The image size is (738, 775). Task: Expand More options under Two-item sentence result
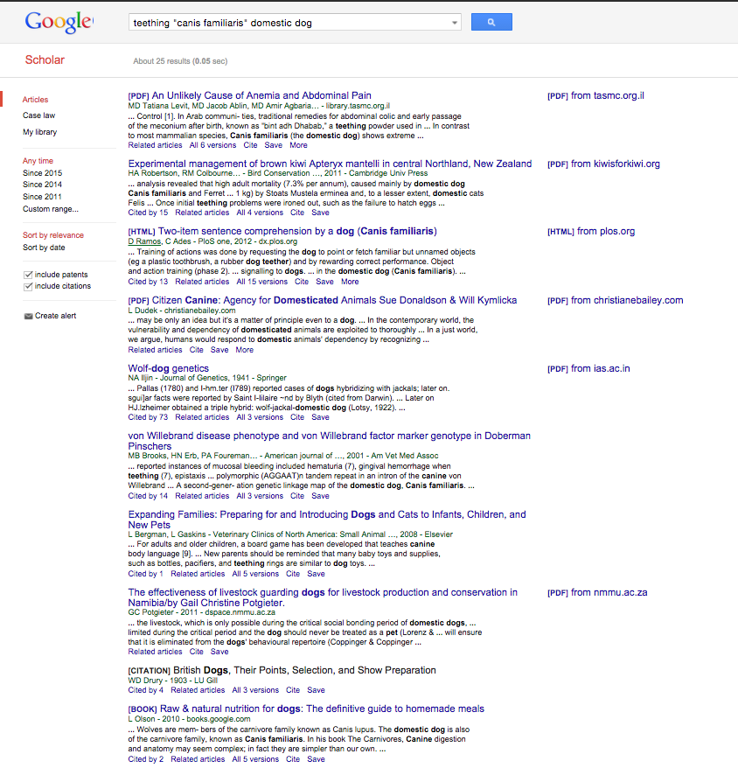point(350,282)
